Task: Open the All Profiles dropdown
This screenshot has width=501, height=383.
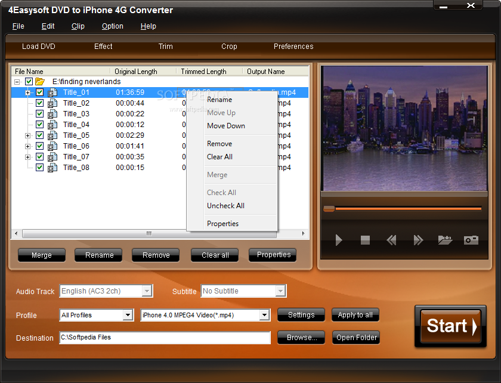Action: (x=128, y=315)
